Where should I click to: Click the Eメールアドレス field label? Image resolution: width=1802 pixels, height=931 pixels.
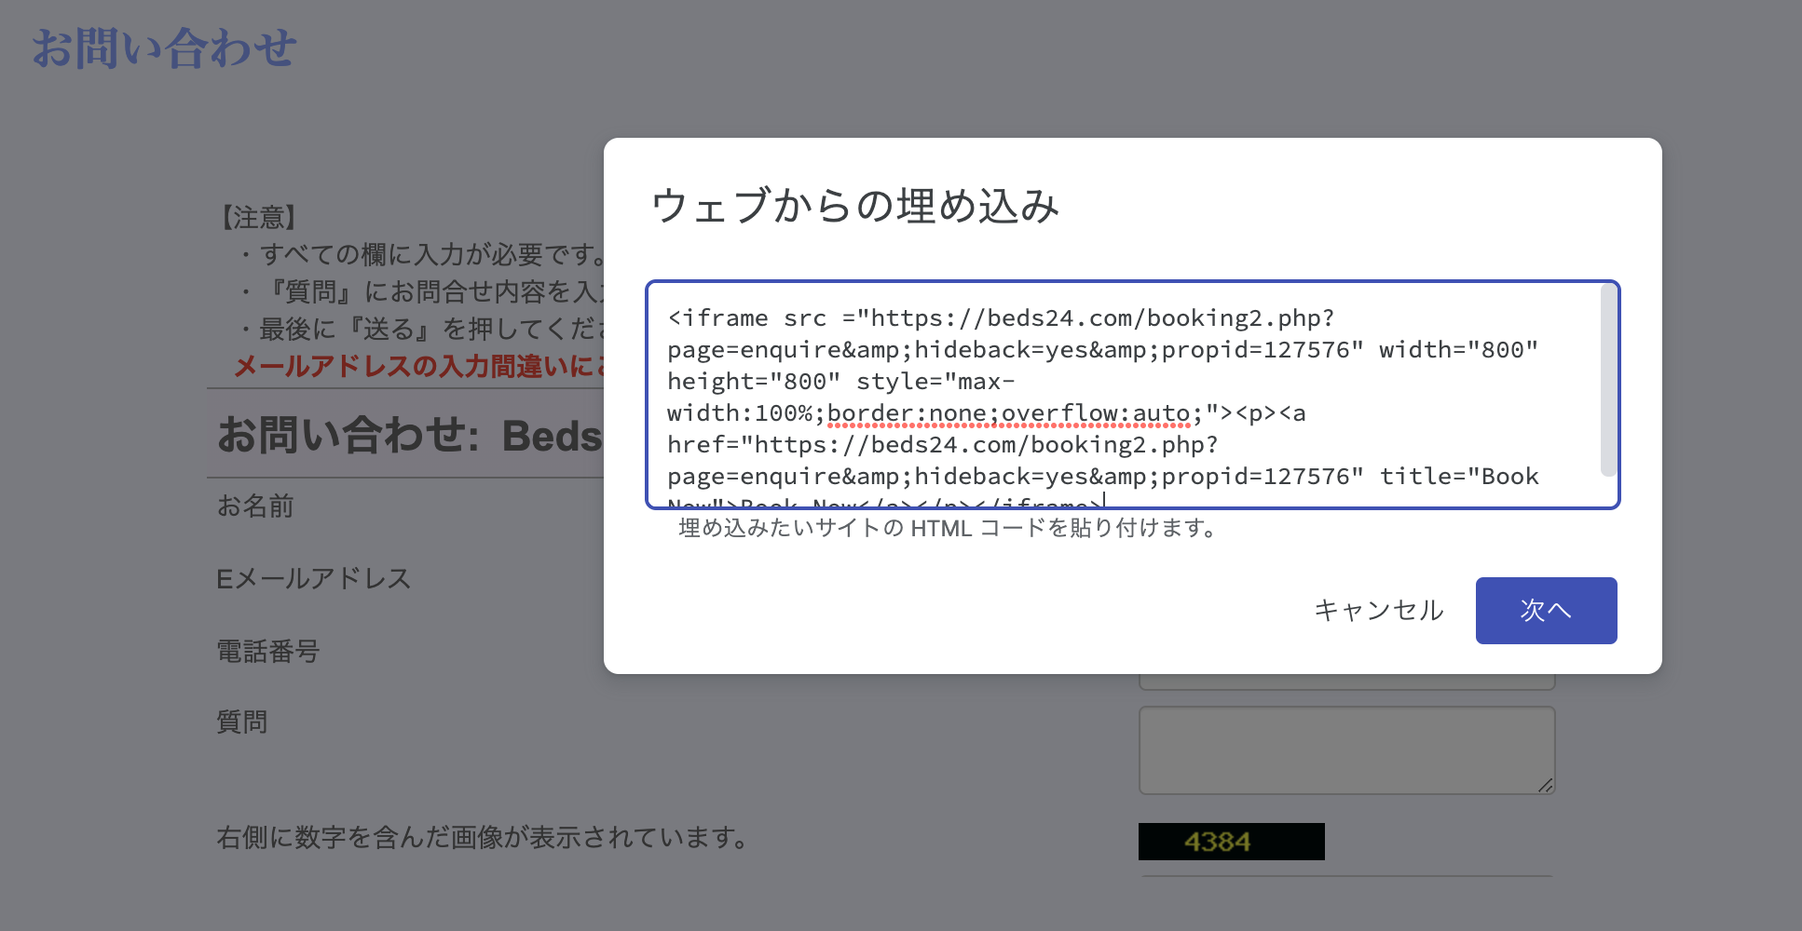click(x=313, y=579)
